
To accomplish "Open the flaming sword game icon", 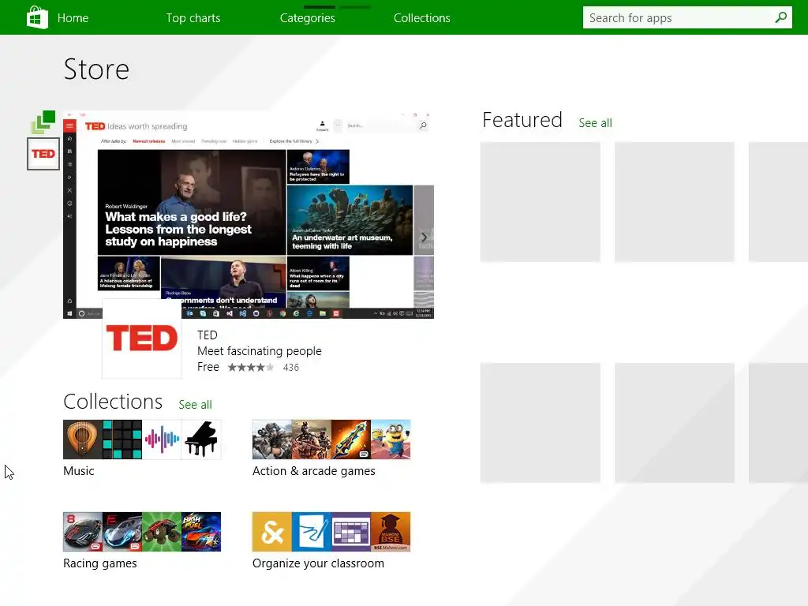I will tap(351, 440).
